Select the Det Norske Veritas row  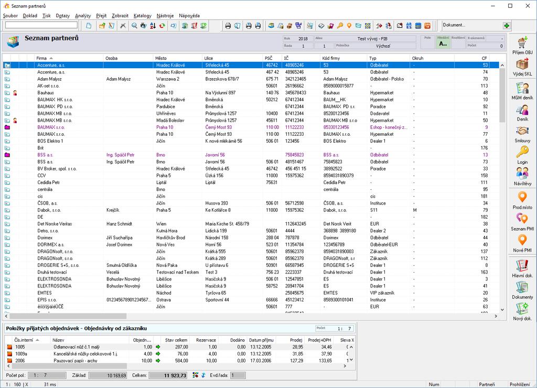[x=251, y=224]
